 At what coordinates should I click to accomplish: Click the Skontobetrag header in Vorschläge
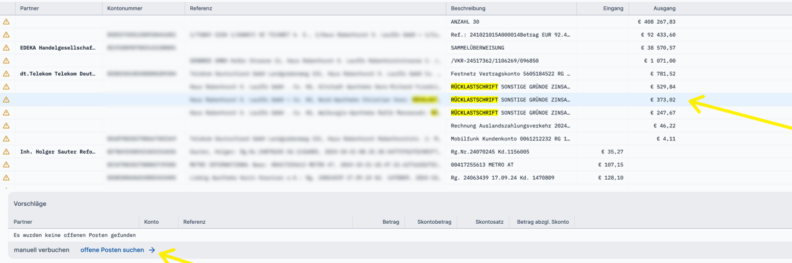pyautogui.click(x=434, y=221)
